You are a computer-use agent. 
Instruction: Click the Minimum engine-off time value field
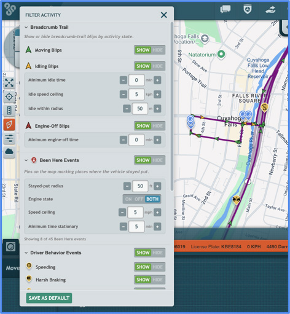point(136,139)
